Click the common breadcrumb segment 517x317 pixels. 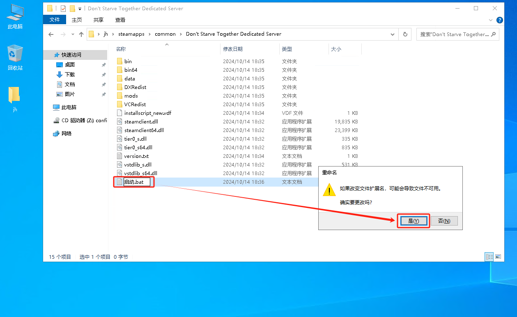click(165, 34)
